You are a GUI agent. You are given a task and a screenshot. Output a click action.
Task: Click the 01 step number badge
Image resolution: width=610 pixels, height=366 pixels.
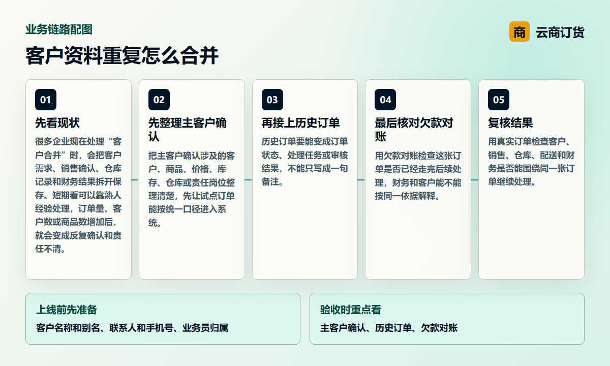click(x=46, y=100)
